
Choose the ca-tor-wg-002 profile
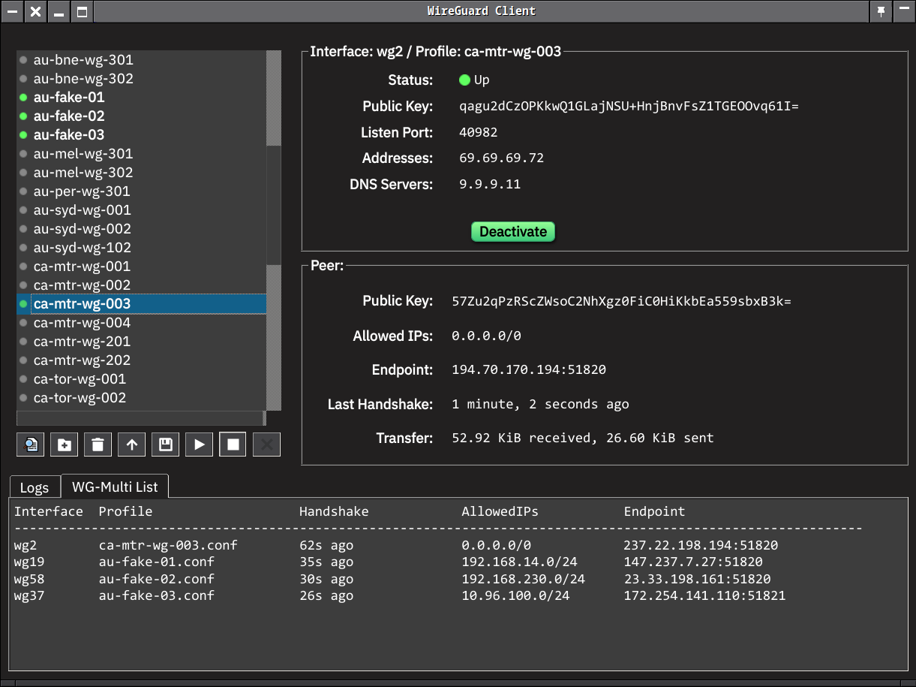(80, 398)
